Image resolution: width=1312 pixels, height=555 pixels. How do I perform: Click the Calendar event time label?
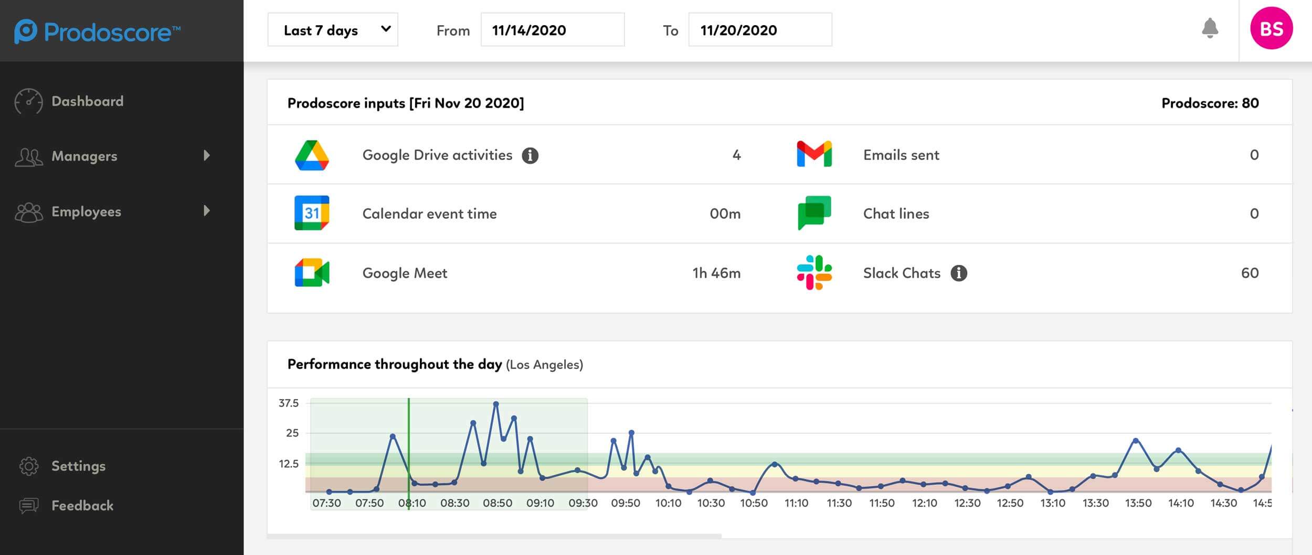point(429,214)
